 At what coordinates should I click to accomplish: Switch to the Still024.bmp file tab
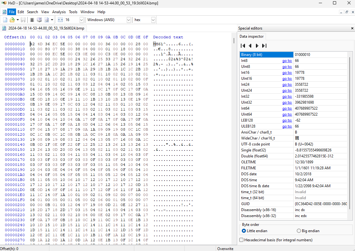click(x=44, y=28)
